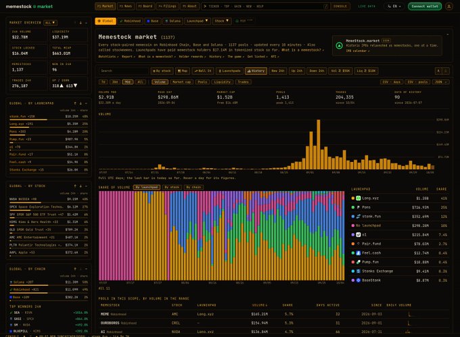Open the JSON export dropdown

tap(440, 82)
